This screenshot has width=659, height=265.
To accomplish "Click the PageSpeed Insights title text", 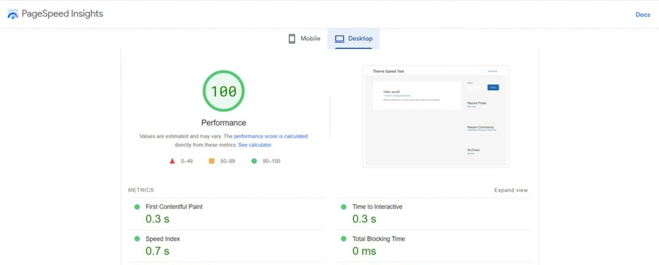I will pyautogui.click(x=63, y=14).
